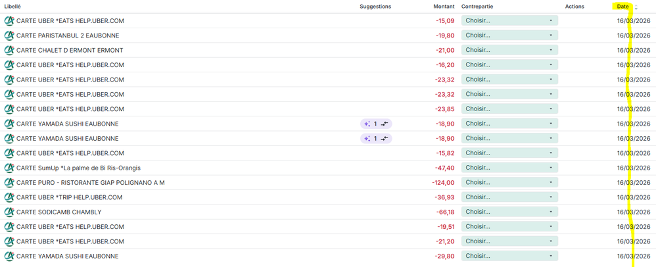
Task: Expand the Choisir dropdown for the -29,80 Yamada Sushi row
Action: [x=509, y=256]
